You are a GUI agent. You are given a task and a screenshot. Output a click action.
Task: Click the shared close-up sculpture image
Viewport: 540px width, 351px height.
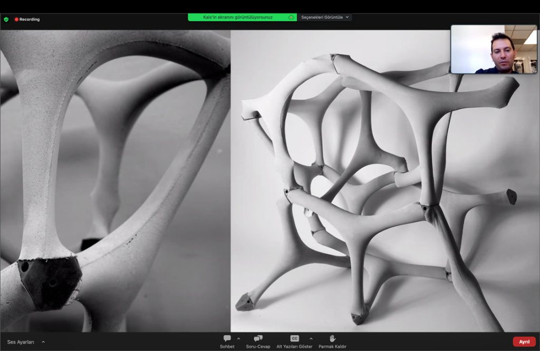(x=115, y=181)
